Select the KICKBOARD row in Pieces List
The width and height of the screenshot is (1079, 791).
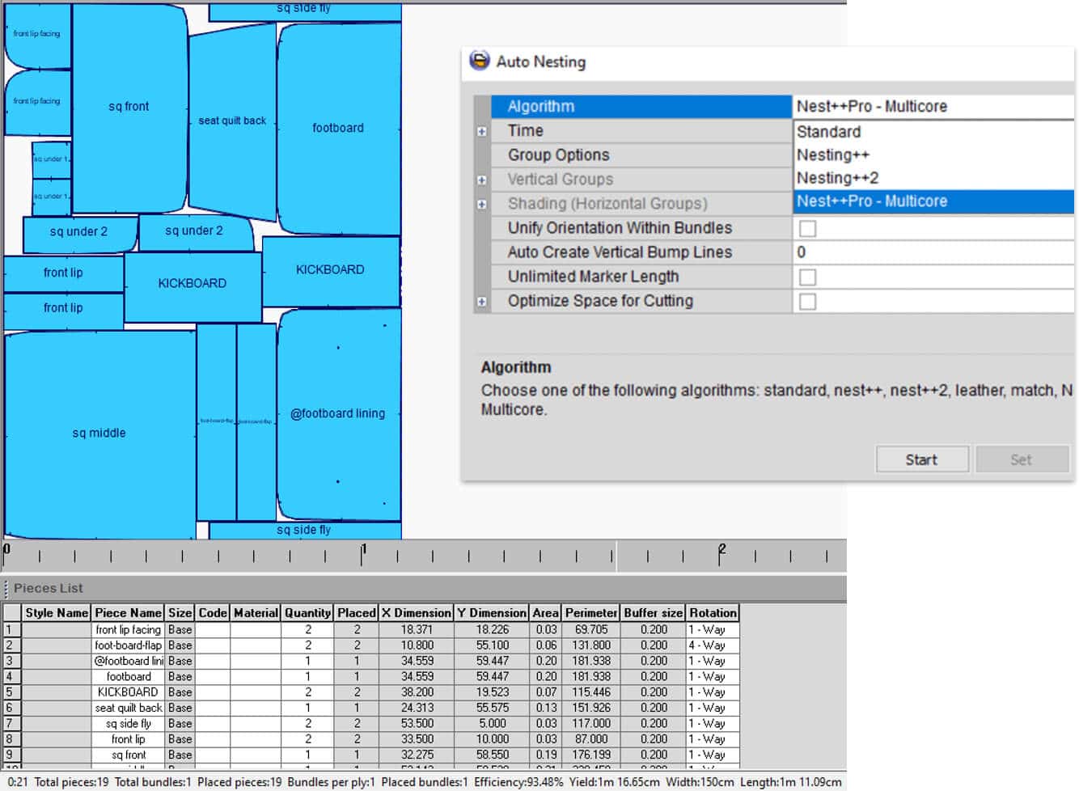click(x=129, y=692)
